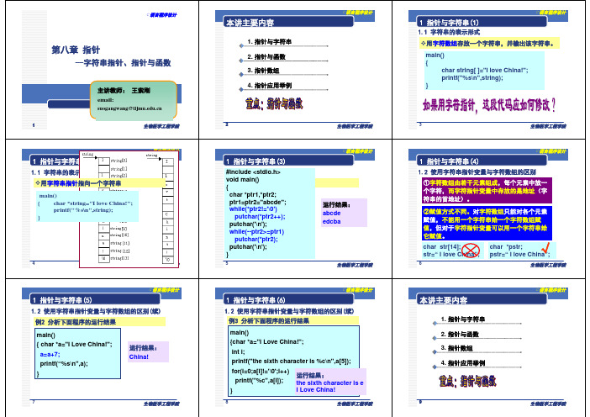Click the code 'pstr=" I love China";'

pos(519,255)
